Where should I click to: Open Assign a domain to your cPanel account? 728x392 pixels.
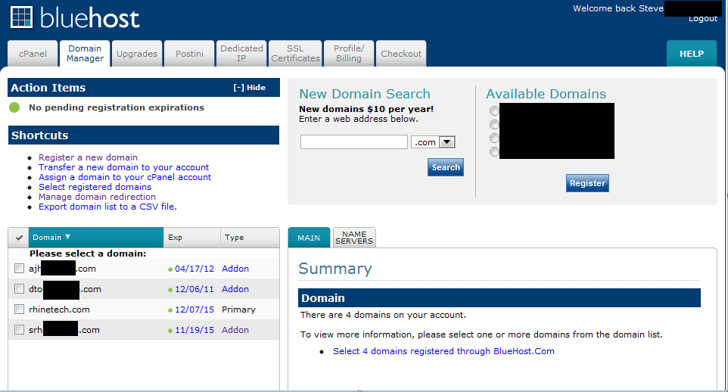124,177
